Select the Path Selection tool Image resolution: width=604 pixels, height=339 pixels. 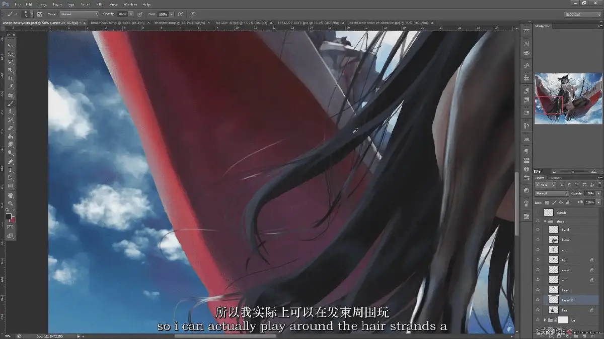click(x=11, y=178)
